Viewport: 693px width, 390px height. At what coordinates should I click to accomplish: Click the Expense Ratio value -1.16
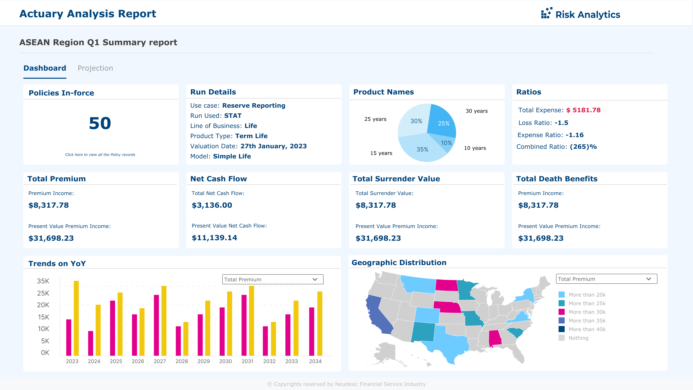pos(574,135)
